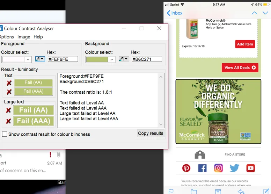The image size is (271, 194).
Task: Click the background green colour swatch
Action: (x=97, y=59)
